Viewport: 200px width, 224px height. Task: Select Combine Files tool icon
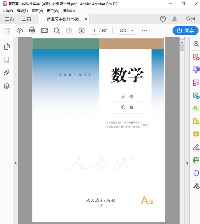(196, 70)
